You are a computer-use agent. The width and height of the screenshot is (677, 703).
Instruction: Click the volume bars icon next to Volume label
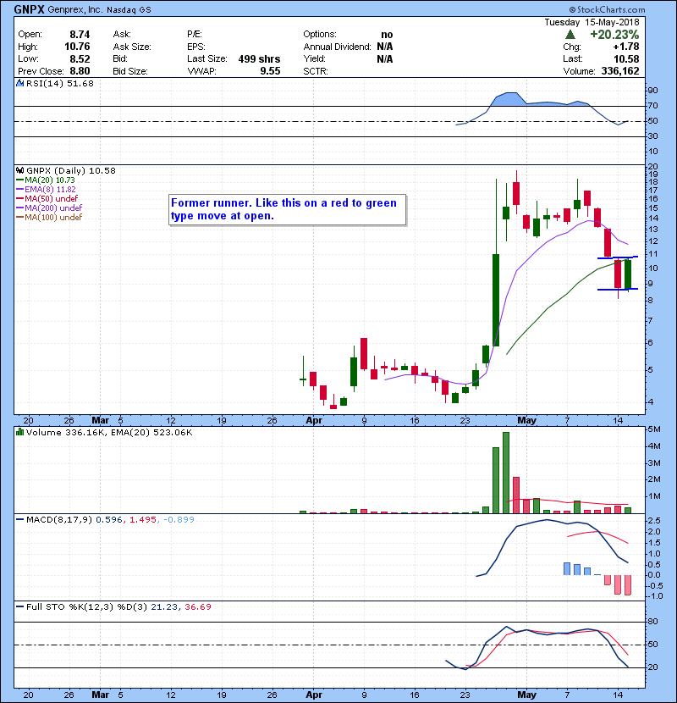click(x=19, y=432)
